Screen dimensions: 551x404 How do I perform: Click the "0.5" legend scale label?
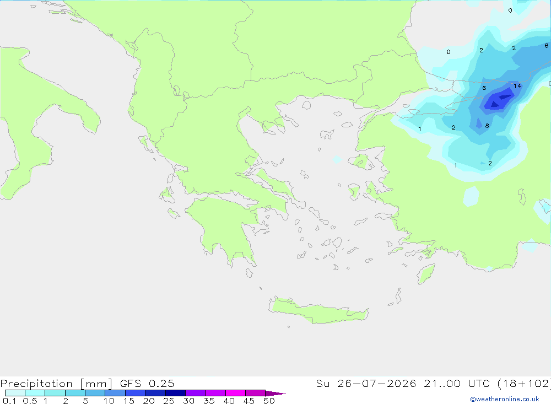click(x=30, y=401)
